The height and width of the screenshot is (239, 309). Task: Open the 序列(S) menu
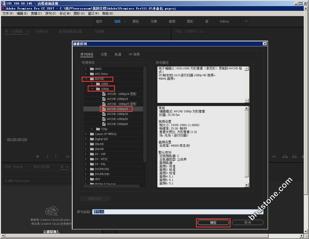pos(50,13)
